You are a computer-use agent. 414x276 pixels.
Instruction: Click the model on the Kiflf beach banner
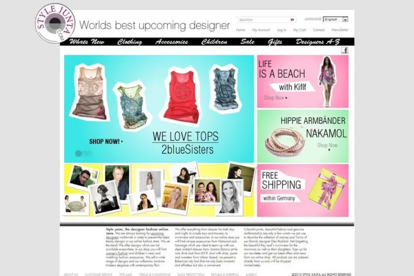328,81
